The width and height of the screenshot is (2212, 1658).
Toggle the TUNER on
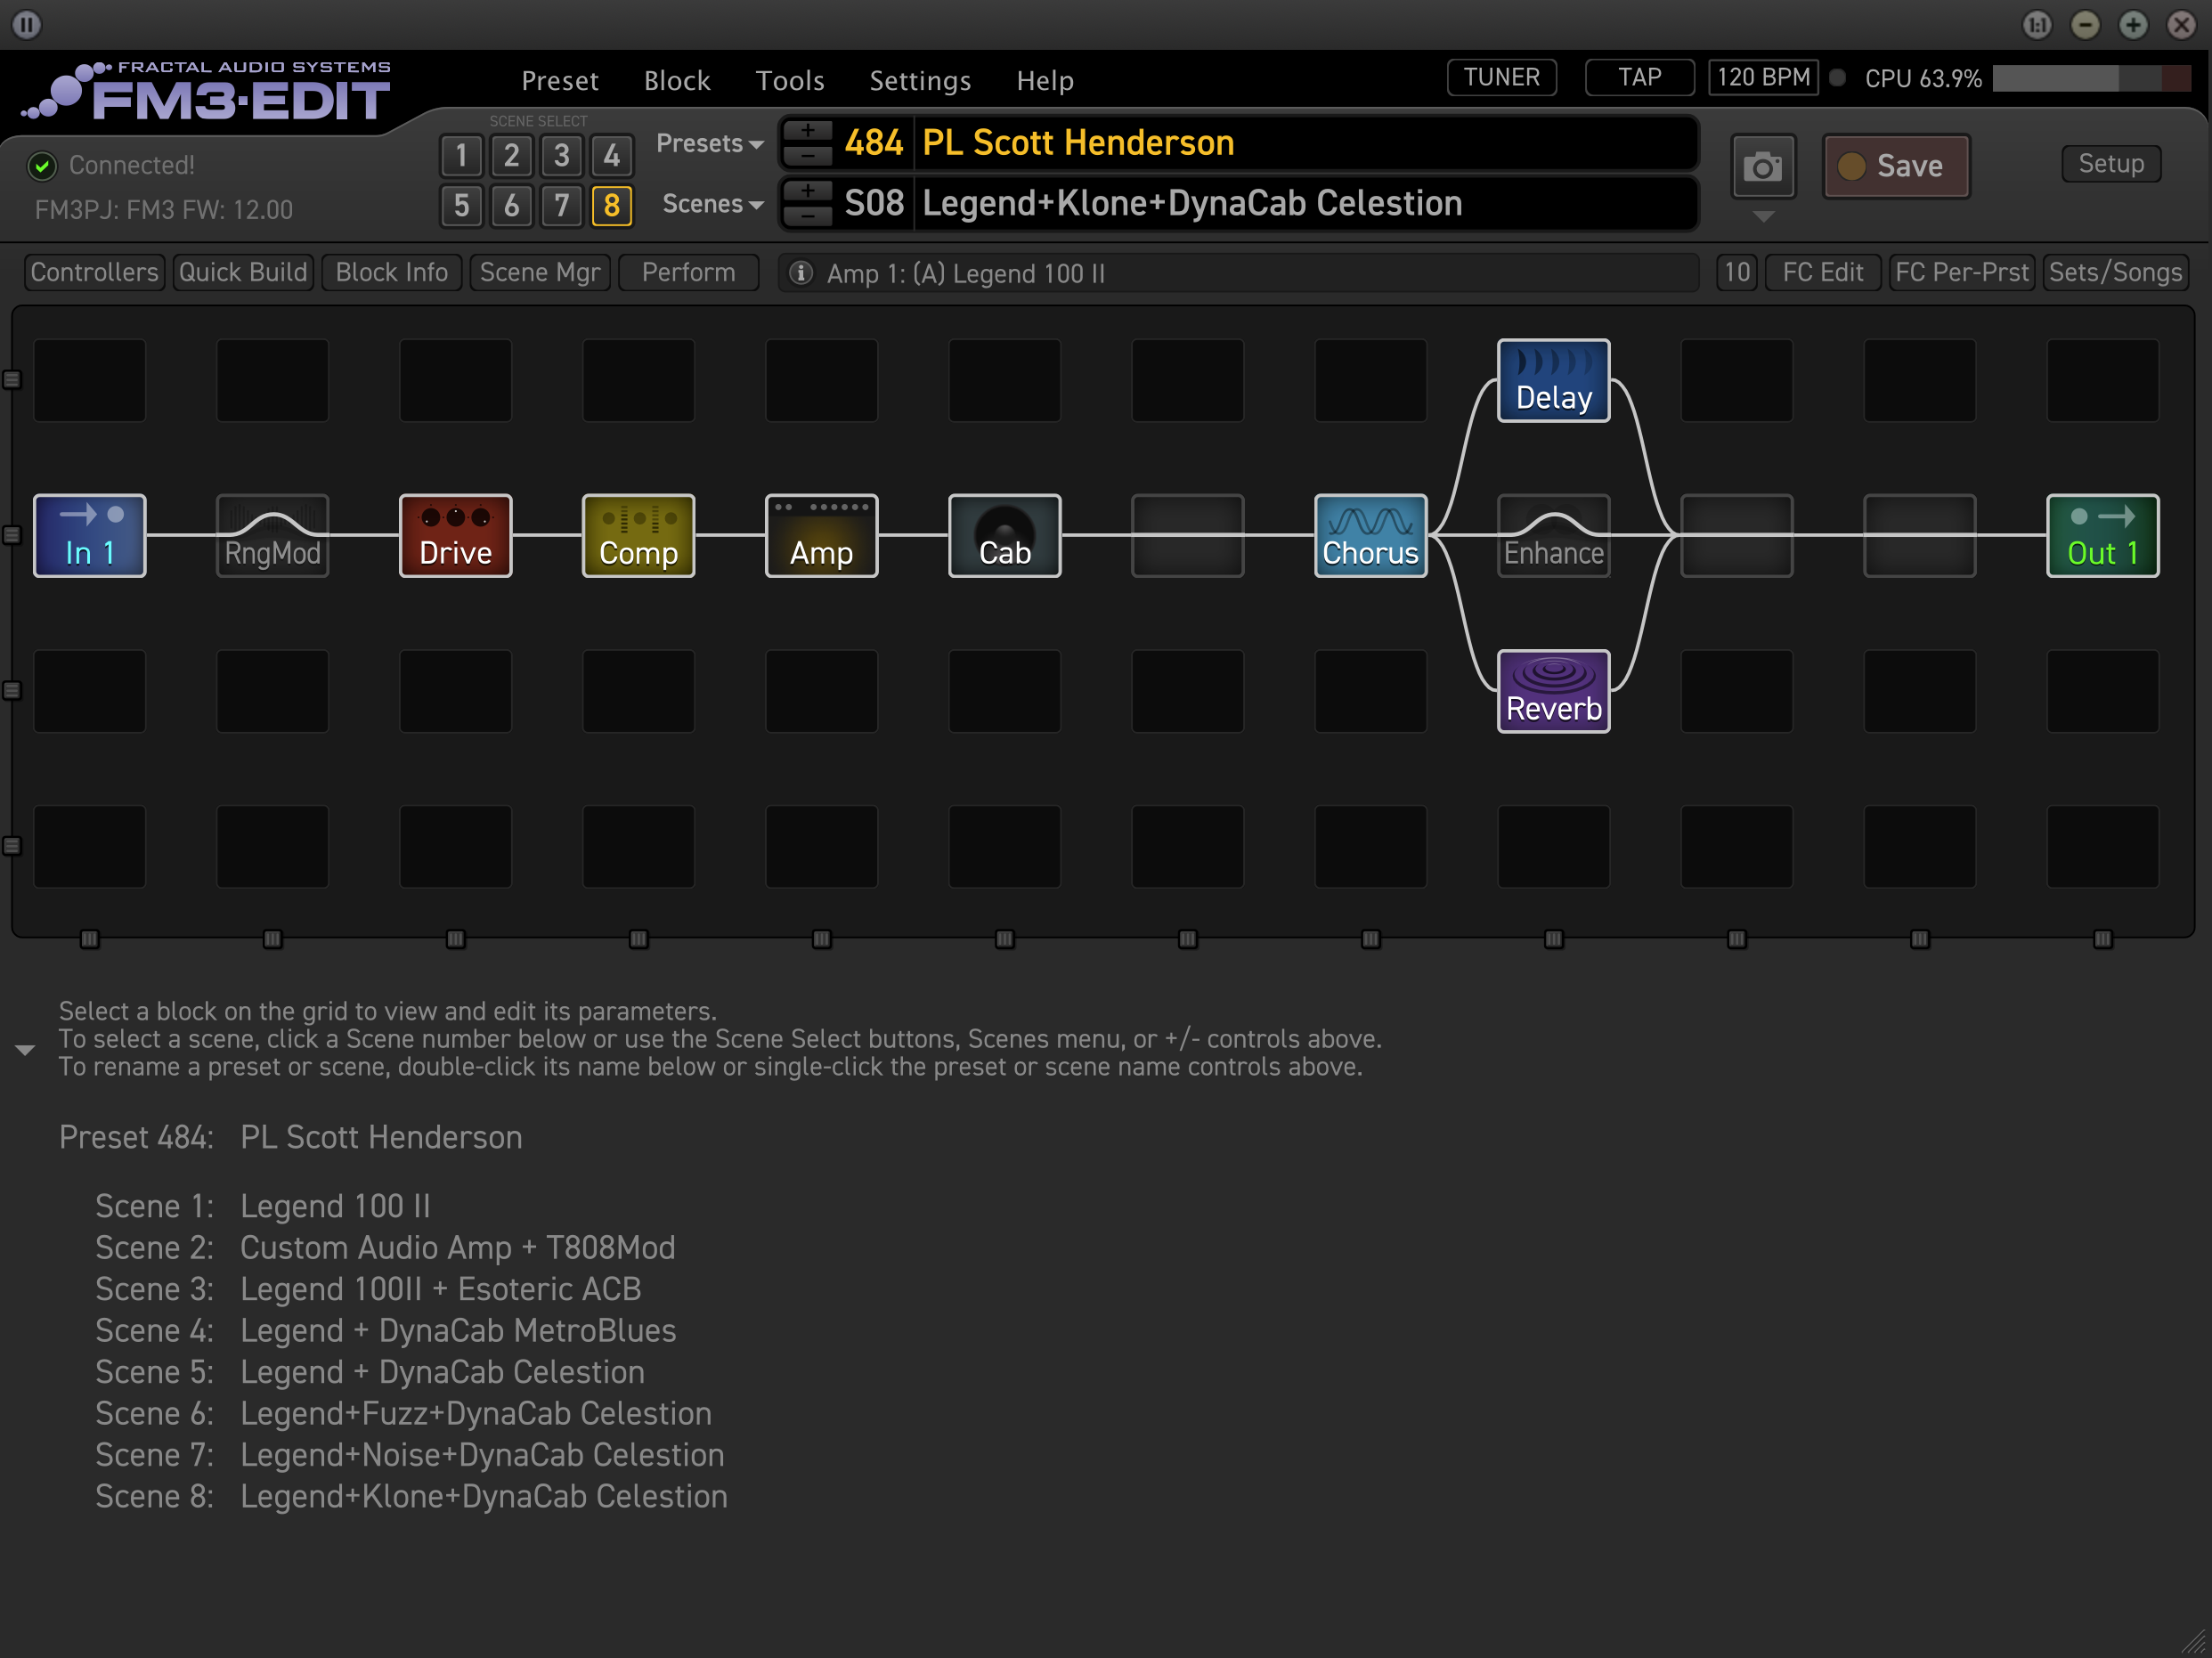1501,78
